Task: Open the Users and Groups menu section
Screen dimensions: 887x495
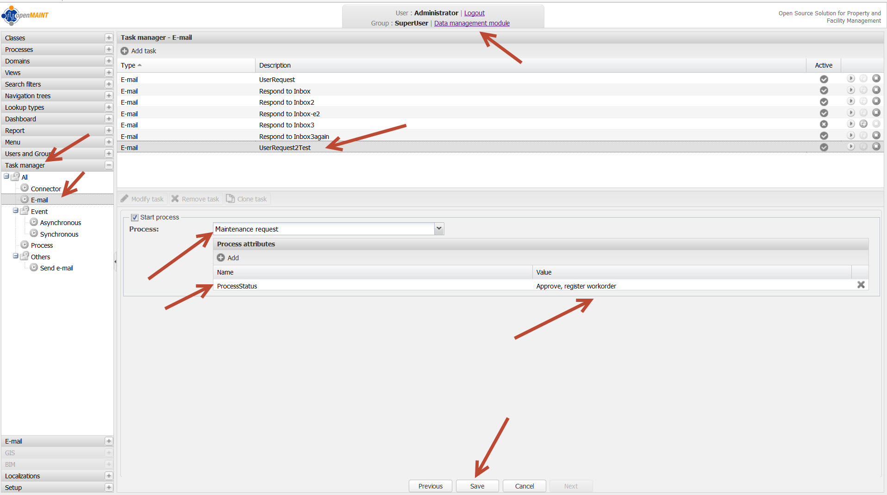Action: coord(28,154)
